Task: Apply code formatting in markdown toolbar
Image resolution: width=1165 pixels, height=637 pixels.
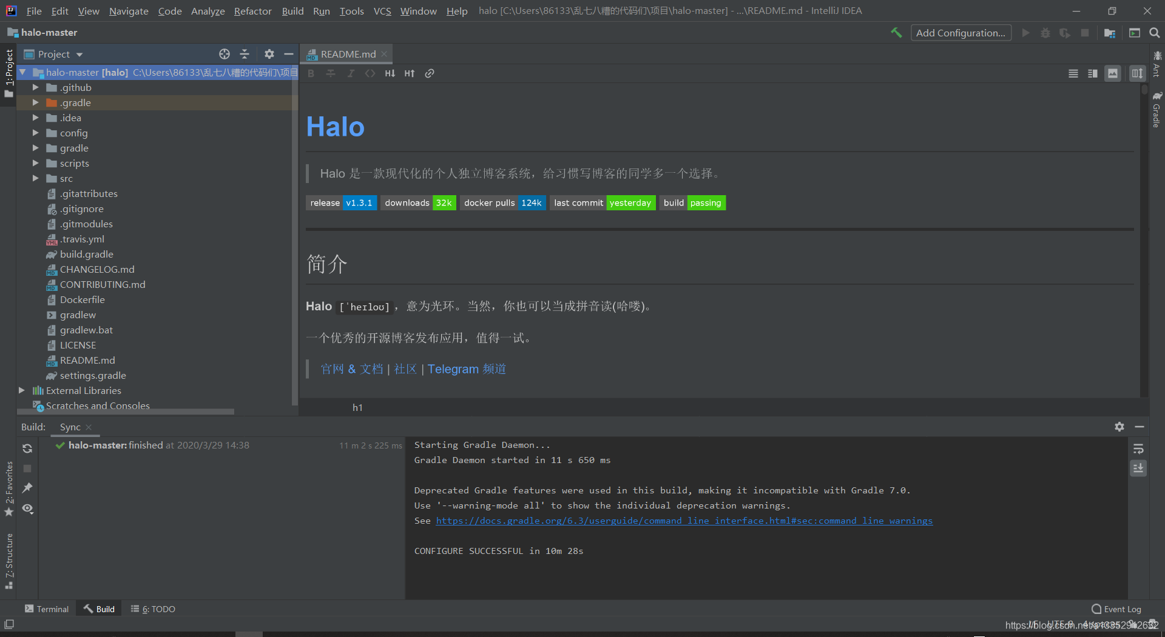Action: (x=370, y=73)
